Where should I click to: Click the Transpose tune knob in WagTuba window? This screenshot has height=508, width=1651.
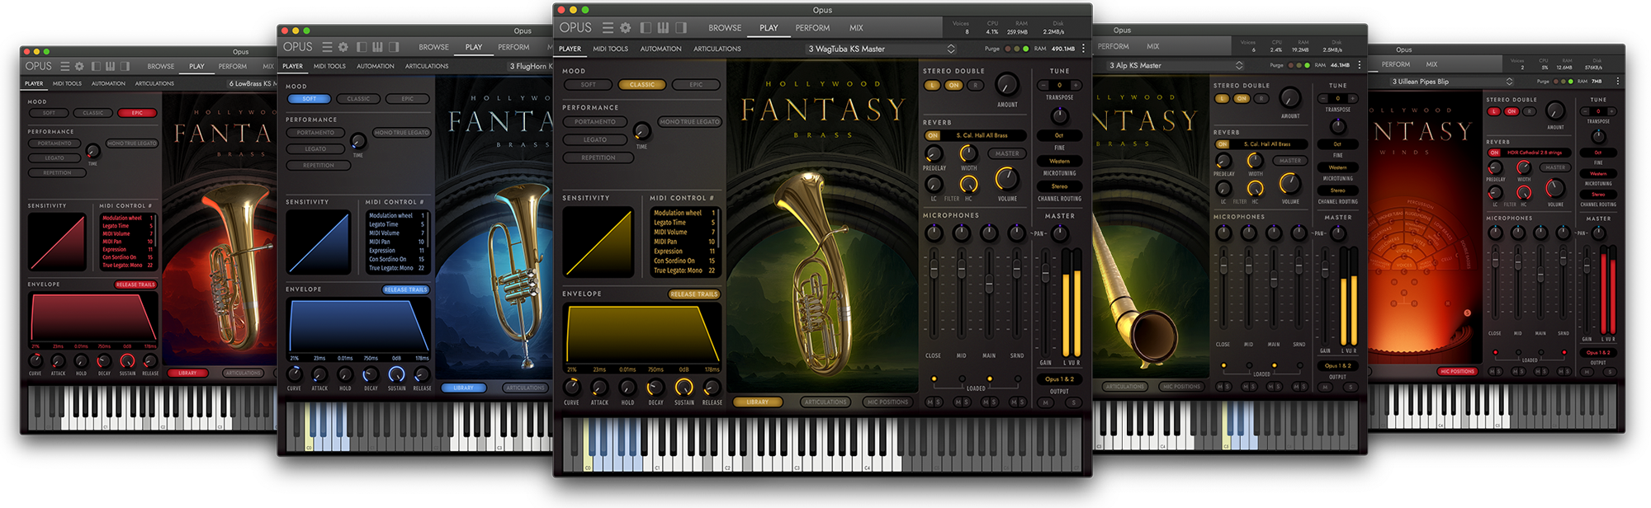[1059, 115]
